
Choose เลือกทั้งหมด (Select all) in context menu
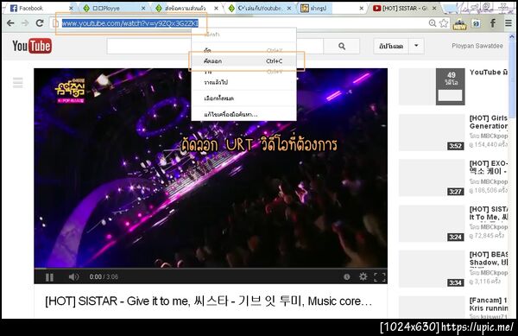pyautogui.click(x=243, y=98)
